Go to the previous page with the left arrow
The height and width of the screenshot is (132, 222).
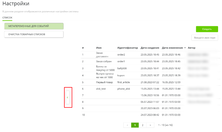[x=127, y=125]
